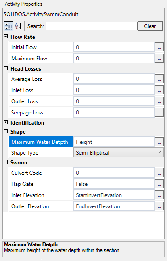Edit the Maximum Flow value field

114,59
